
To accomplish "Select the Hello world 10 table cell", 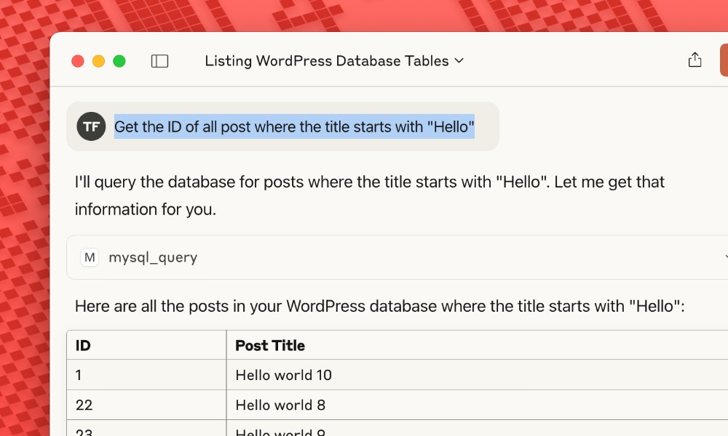I will pyautogui.click(x=282, y=375).
